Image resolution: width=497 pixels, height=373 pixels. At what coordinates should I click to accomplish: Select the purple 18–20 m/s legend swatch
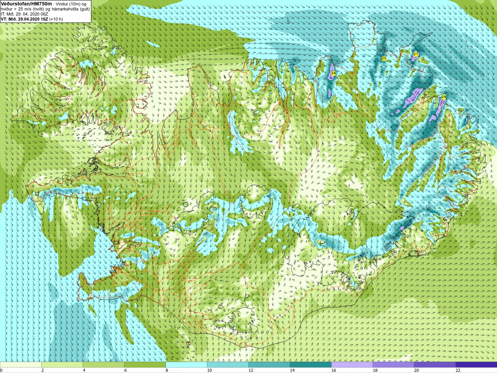393,365
